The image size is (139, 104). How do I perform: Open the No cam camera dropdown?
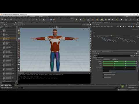coord(87,29)
